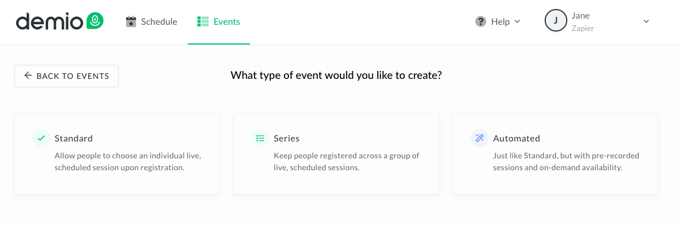This screenshot has width=681, height=226.
Task: Open the account menu chevron
Action: [646, 22]
